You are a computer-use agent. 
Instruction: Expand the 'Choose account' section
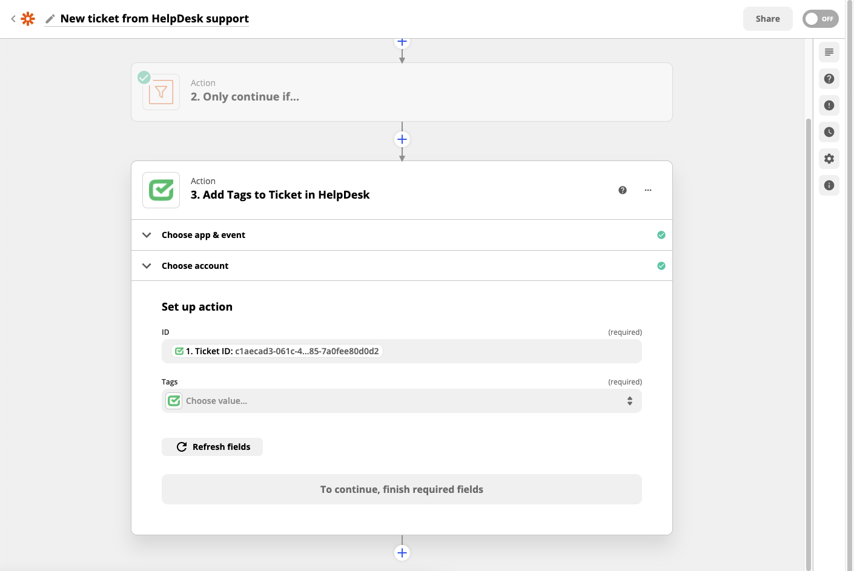402,266
